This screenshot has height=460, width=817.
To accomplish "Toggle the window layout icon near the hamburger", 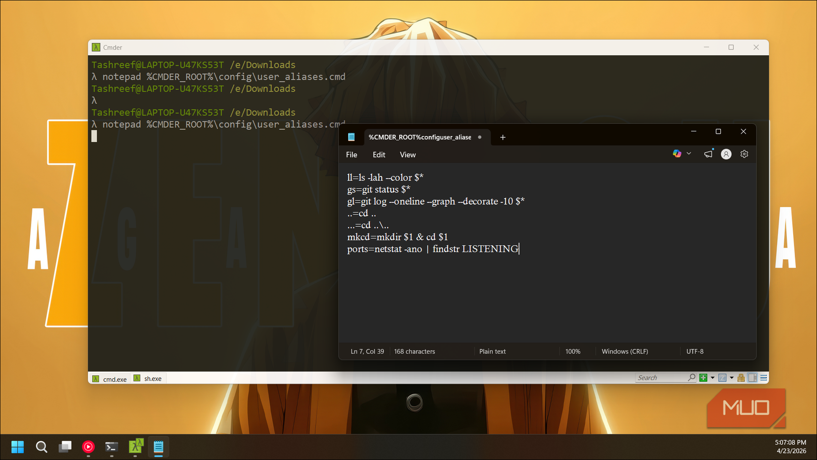I will (752, 377).
